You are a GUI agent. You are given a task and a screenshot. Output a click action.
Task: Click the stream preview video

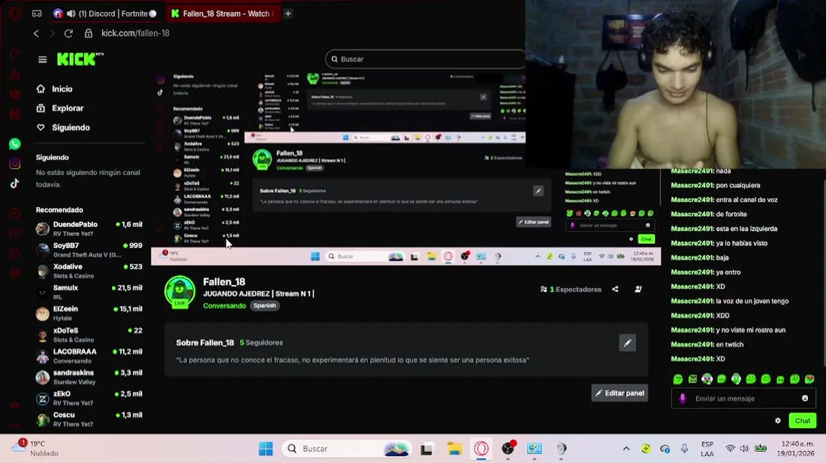(406, 168)
